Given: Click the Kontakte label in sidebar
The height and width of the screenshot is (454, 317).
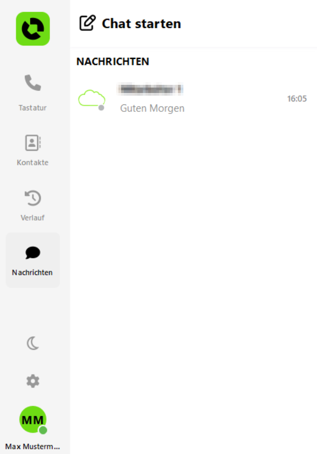Looking at the screenshot, I should [x=32, y=163].
